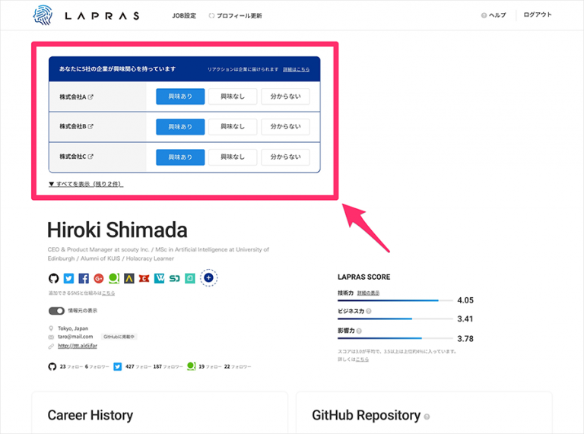Click the Google+ social icon
584x434 pixels.
tap(99, 278)
